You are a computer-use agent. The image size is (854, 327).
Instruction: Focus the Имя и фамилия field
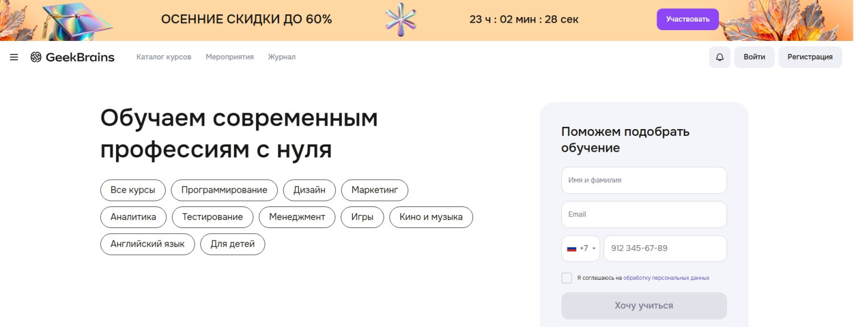(644, 180)
